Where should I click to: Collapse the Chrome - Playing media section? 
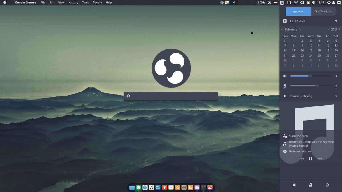(336, 96)
